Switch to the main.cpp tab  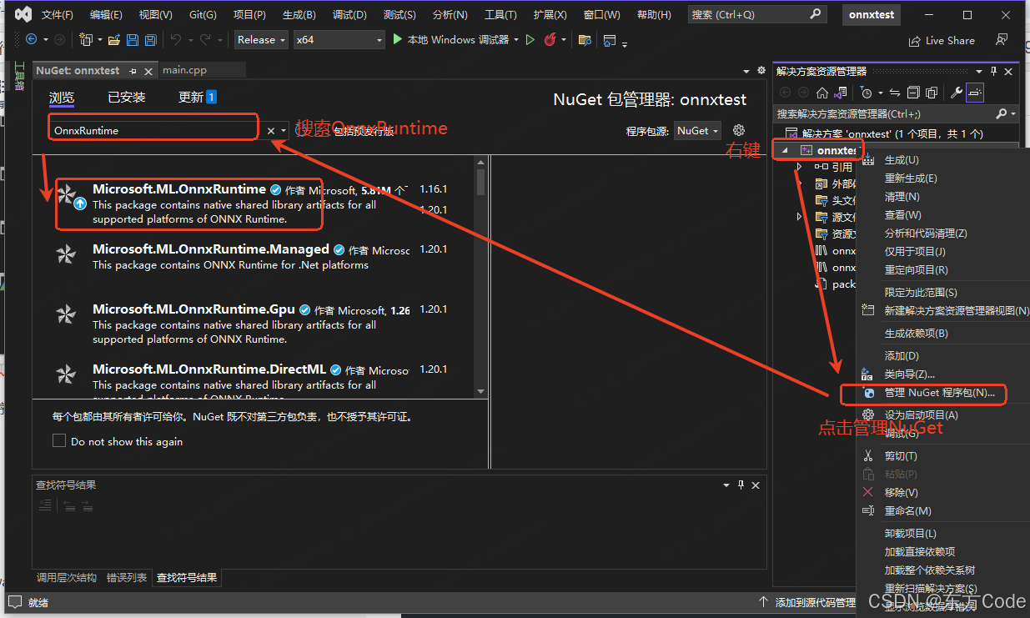(x=184, y=71)
